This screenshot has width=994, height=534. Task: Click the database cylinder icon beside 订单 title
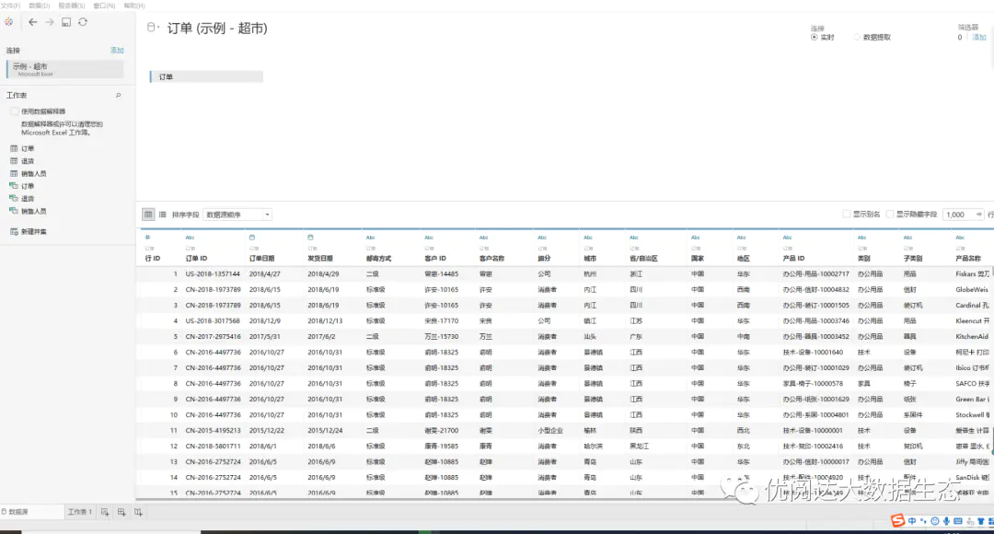coord(151,28)
